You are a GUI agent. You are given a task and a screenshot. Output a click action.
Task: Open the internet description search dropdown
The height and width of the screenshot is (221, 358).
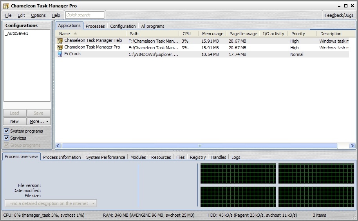pyautogui.click(x=93, y=203)
